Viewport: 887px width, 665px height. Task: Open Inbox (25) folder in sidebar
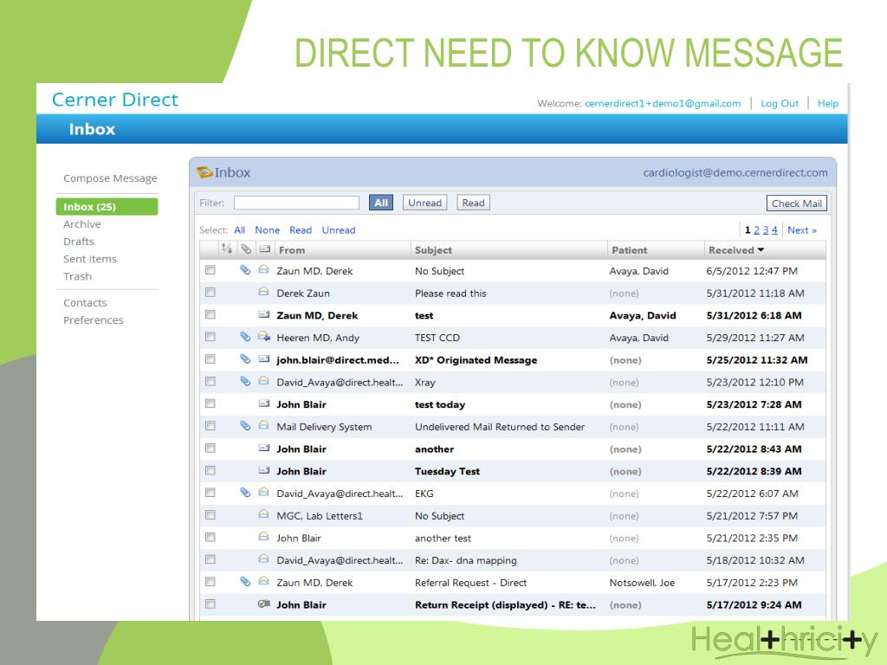[x=107, y=206]
